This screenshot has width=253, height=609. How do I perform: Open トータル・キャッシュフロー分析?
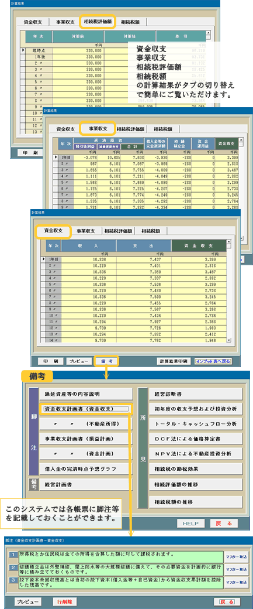(x=196, y=424)
